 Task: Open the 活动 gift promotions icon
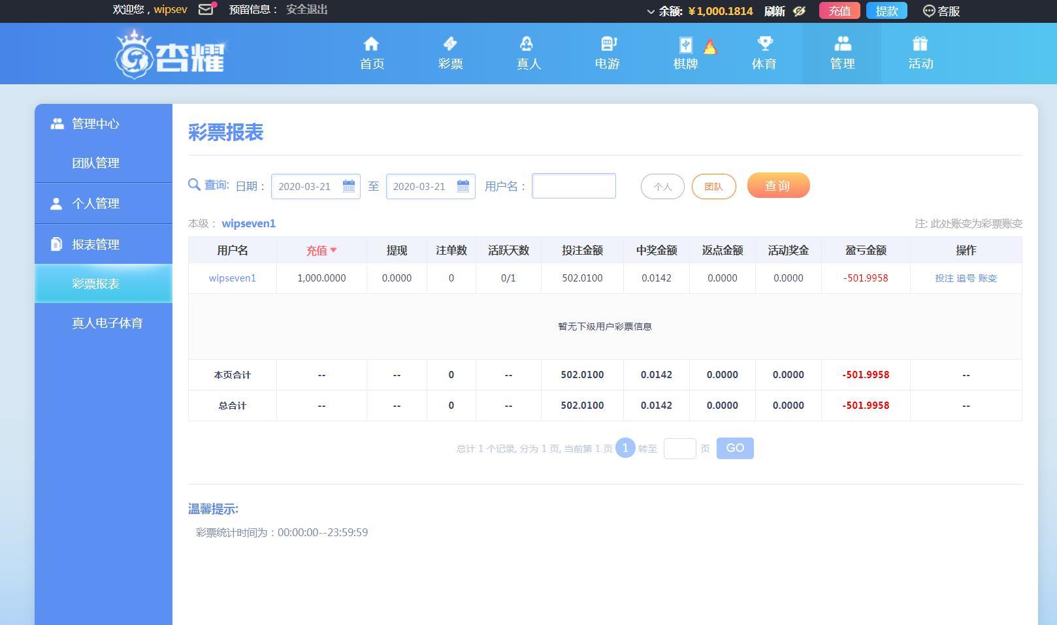(x=920, y=44)
